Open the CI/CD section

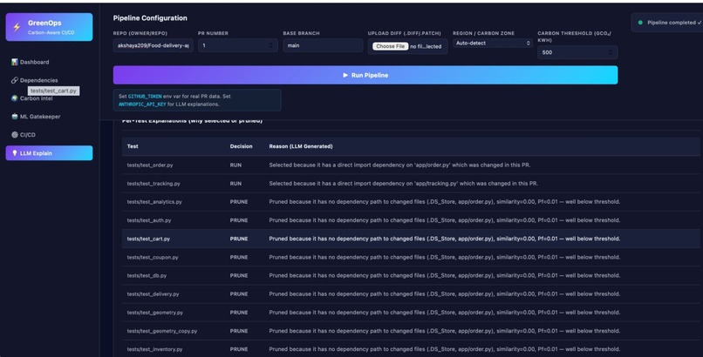(x=49, y=135)
